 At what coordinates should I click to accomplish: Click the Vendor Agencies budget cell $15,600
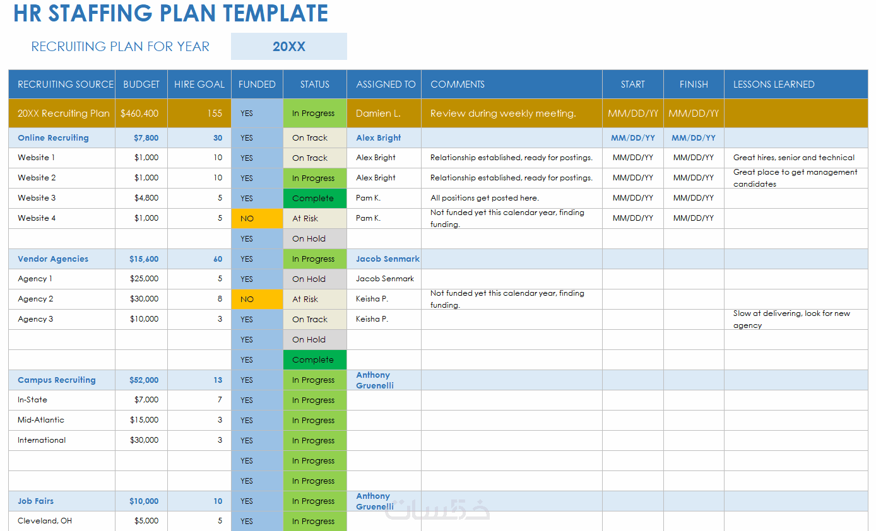pyautogui.click(x=141, y=259)
